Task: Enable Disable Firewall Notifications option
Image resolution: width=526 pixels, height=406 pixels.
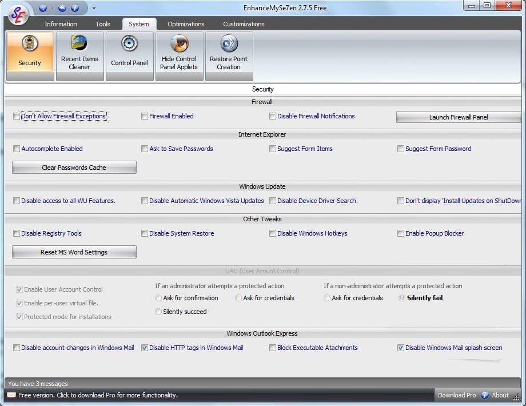Action: (272, 116)
